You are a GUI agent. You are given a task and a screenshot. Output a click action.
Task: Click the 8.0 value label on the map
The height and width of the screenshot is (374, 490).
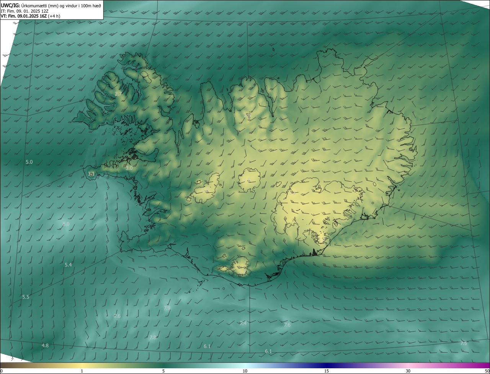[x=66, y=224]
